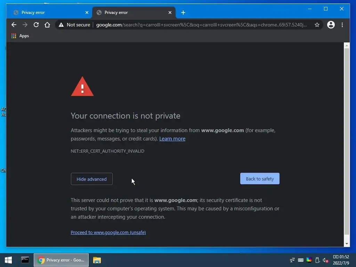Click the USB device icon in tray

coord(318,260)
